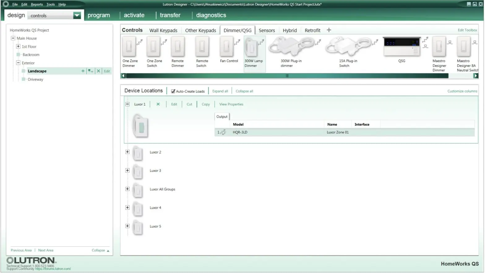
Task: Go to the program section
Action: (99, 15)
